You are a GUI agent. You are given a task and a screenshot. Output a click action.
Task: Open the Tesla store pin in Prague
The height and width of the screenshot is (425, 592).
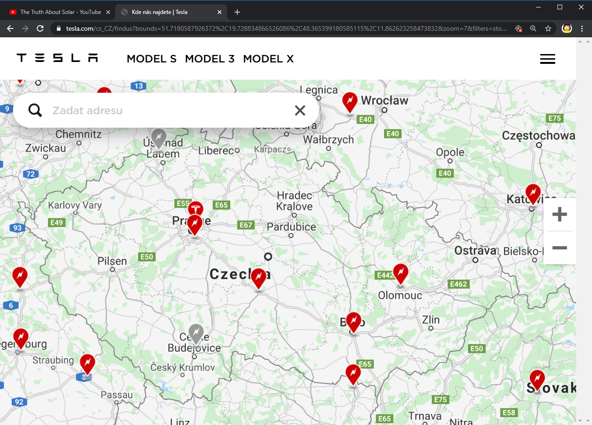pos(196,208)
